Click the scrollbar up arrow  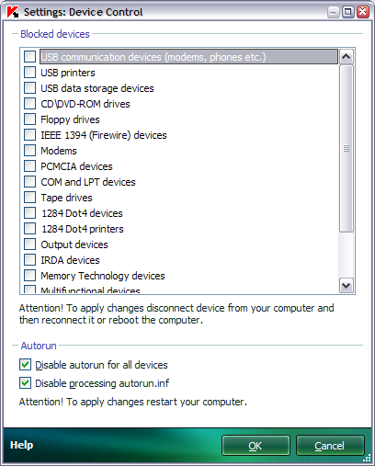tap(347, 57)
